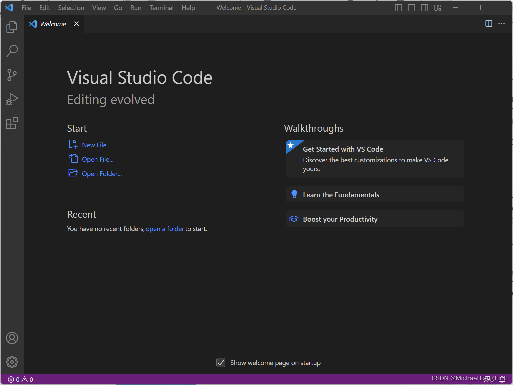Open the Run and Debug view

(x=12, y=99)
